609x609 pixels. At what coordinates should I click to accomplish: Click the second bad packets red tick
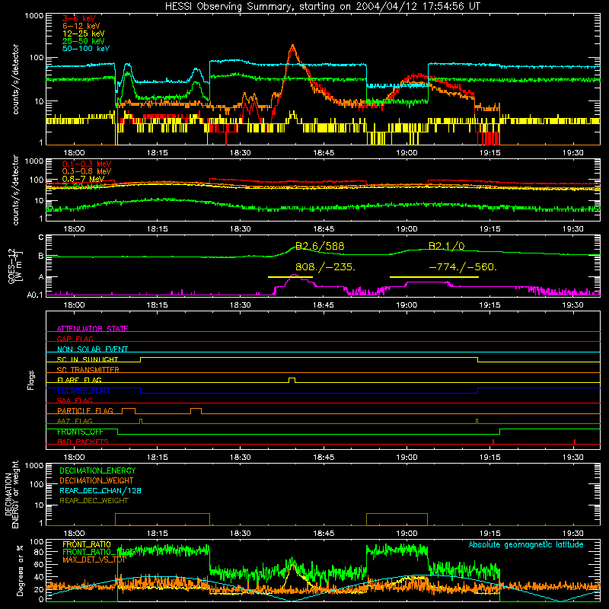tap(575, 442)
